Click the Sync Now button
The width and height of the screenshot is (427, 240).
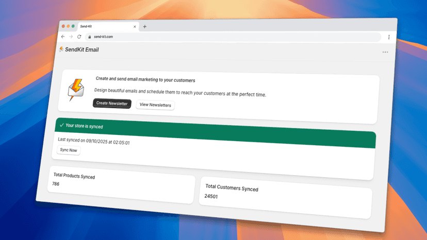click(x=69, y=150)
